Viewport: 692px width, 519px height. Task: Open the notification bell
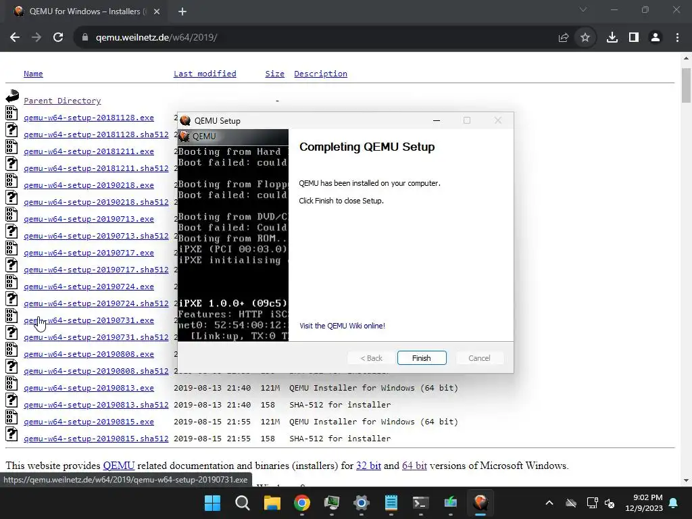click(x=674, y=503)
